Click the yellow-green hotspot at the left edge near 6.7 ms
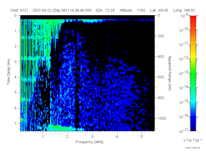The image size is (206, 154). point(22,120)
